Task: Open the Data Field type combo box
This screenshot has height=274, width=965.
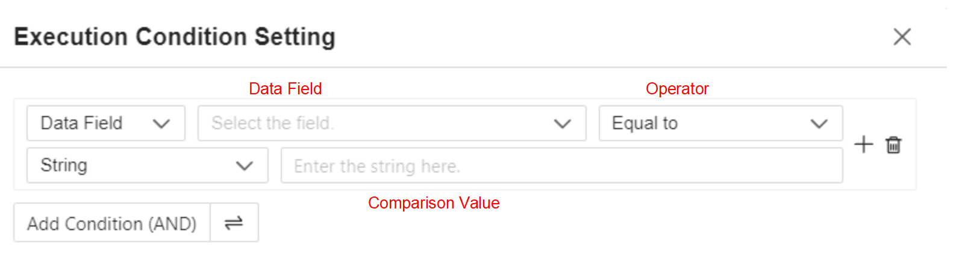Action: (x=106, y=123)
